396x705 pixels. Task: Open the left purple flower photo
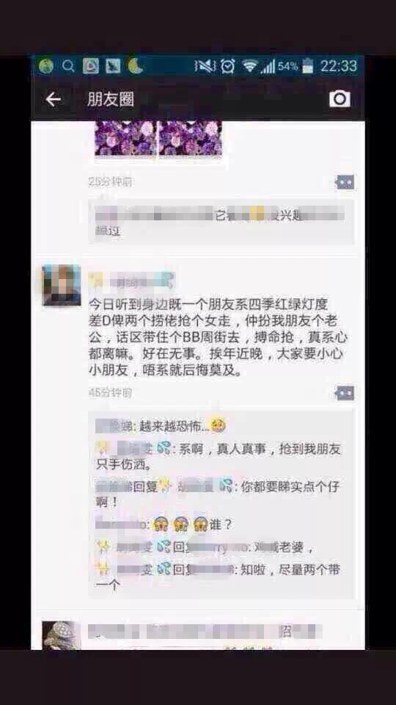click(125, 139)
